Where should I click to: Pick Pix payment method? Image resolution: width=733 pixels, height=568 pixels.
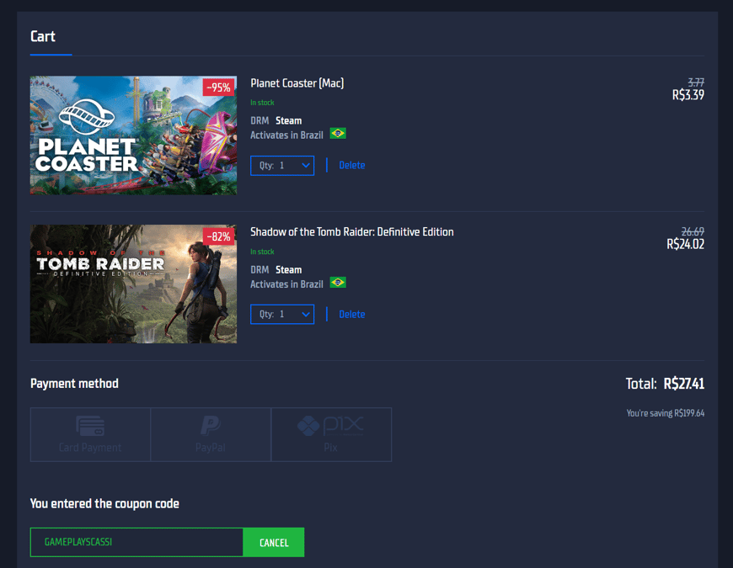pos(331,434)
